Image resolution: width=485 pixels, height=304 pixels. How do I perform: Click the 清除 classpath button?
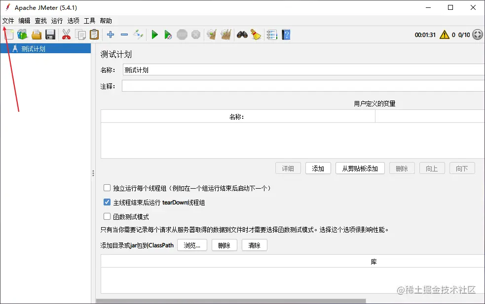click(254, 245)
